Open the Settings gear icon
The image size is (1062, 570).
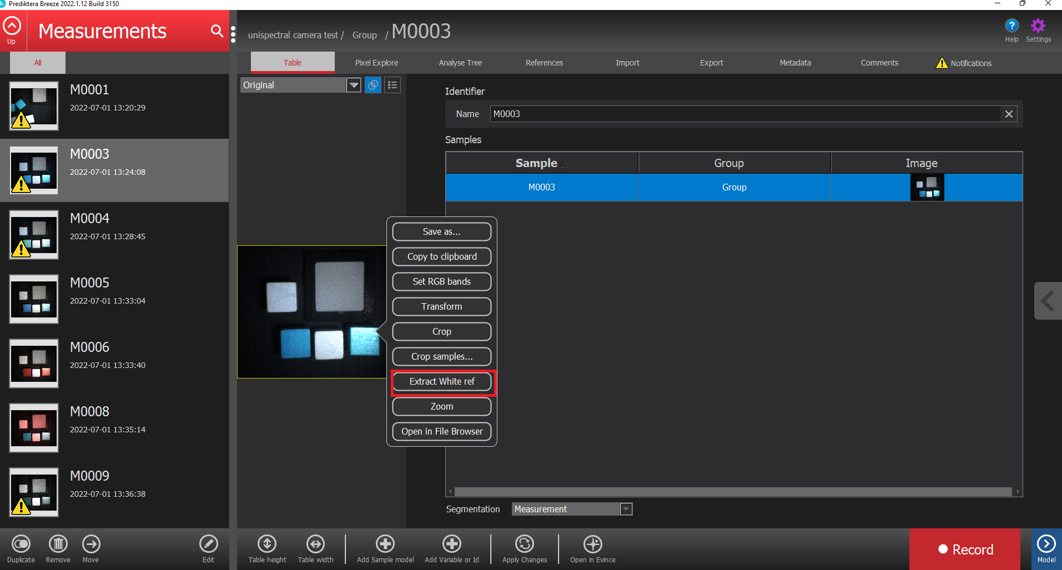tap(1038, 26)
